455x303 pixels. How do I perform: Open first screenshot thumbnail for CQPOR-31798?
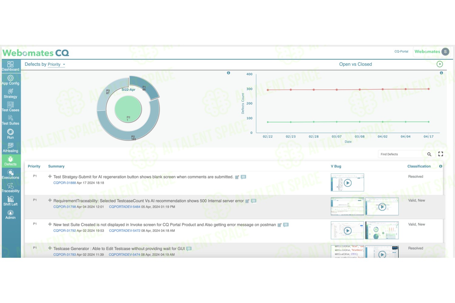[347, 207]
